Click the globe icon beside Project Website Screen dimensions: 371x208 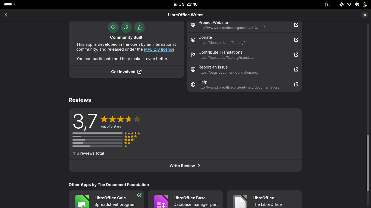point(193,25)
